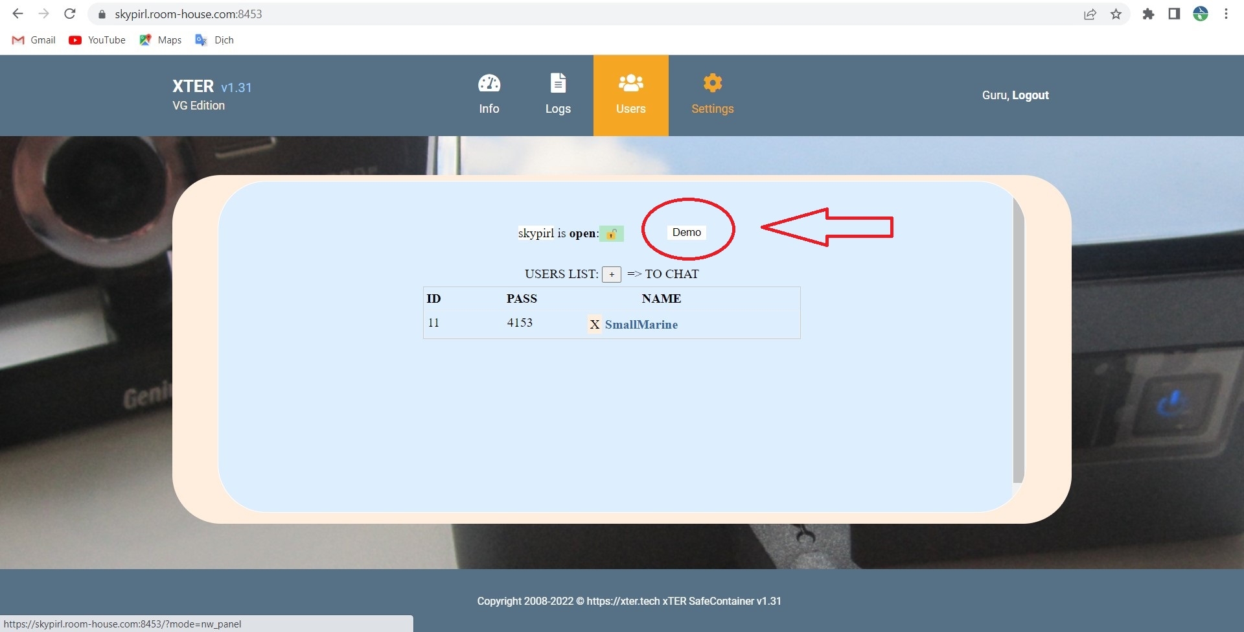Open the Settings gear tab

(x=712, y=95)
